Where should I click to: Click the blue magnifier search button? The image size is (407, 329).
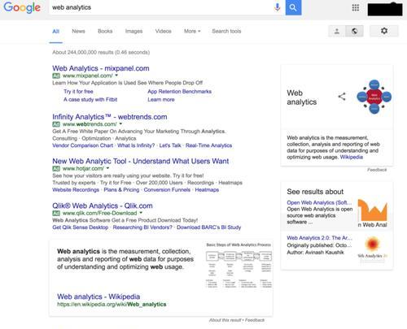point(293,7)
